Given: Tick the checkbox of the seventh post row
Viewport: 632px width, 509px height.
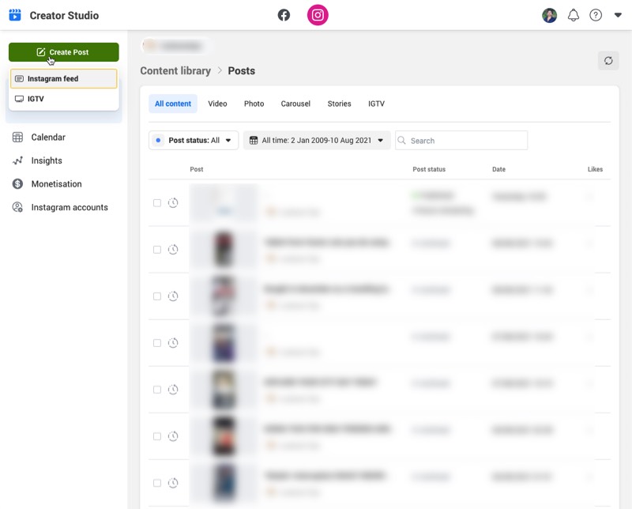Looking at the screenshot, I should pos(157,483).
